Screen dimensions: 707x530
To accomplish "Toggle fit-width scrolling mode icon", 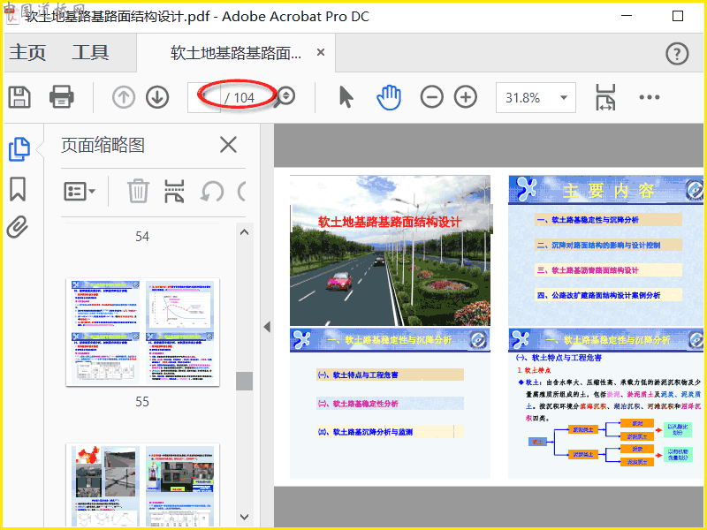I will pyautogui.click(x=605, y=97).
